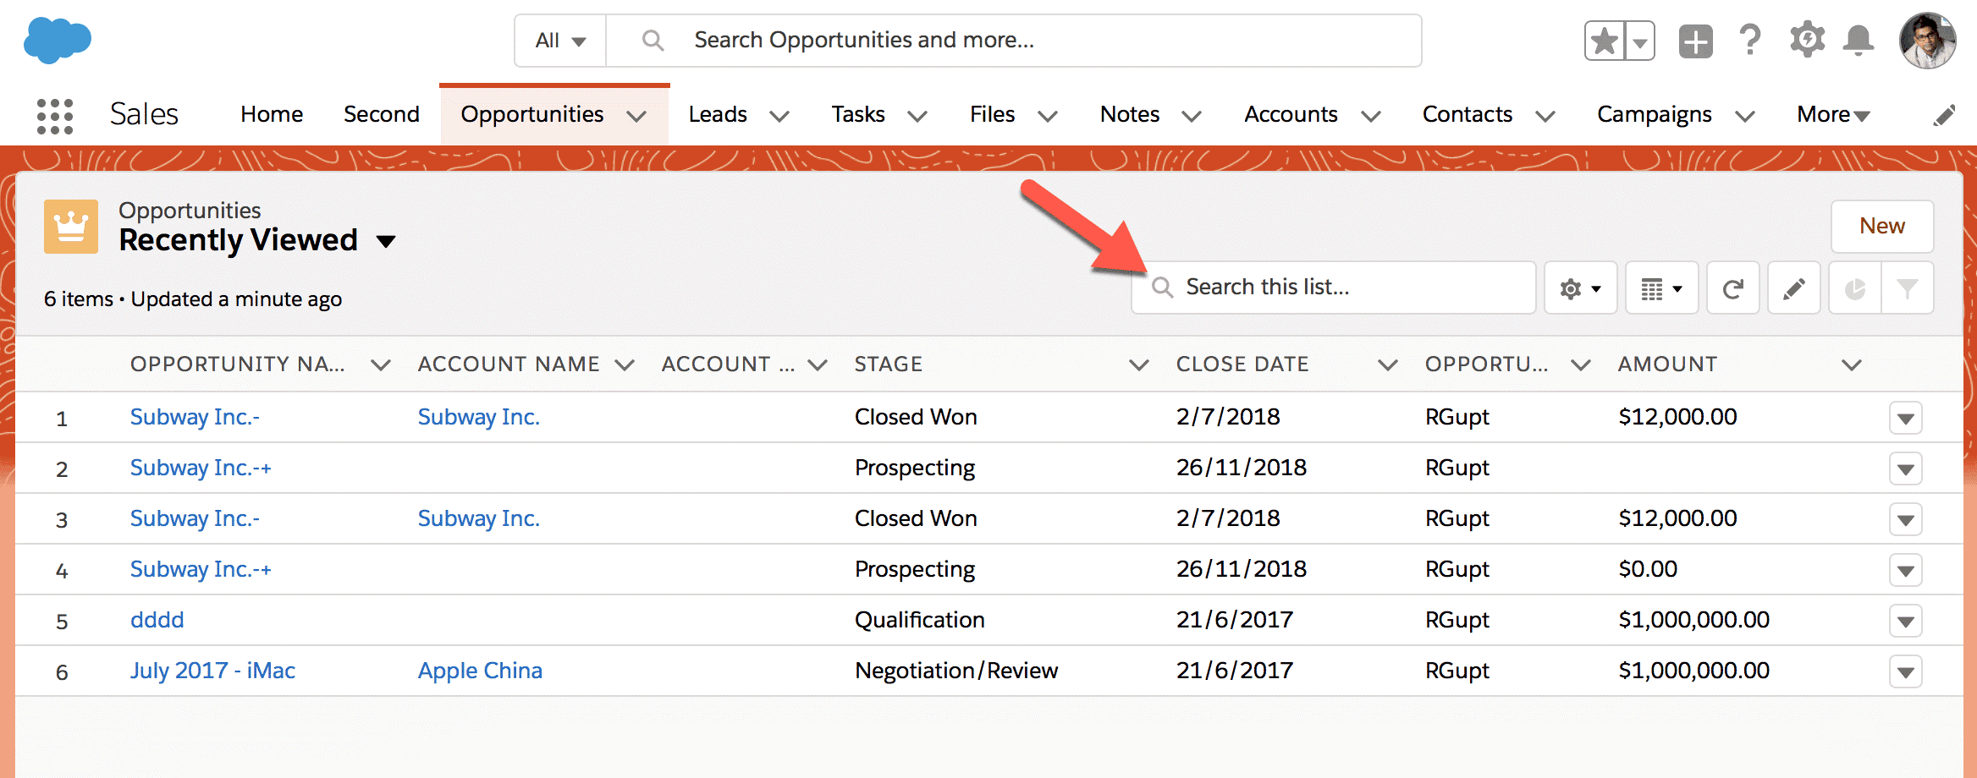This screenshot has height=778, width=1977.
Task: Open the All search scope dropdown
Action: [x=560, y=41]
